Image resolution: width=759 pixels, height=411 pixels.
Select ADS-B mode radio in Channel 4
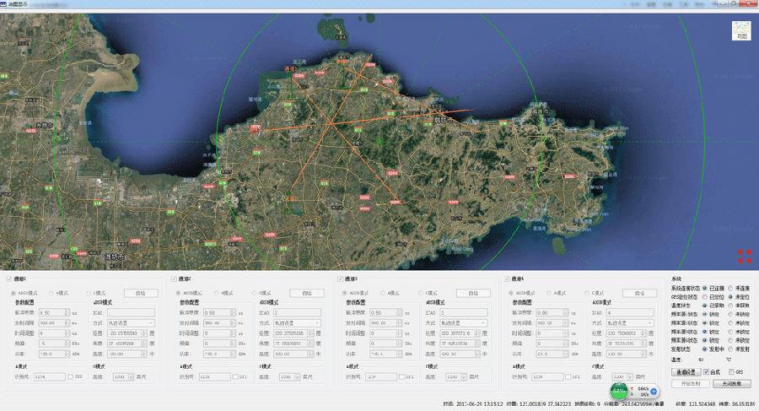pyautogui.click(x=511, y=293)
